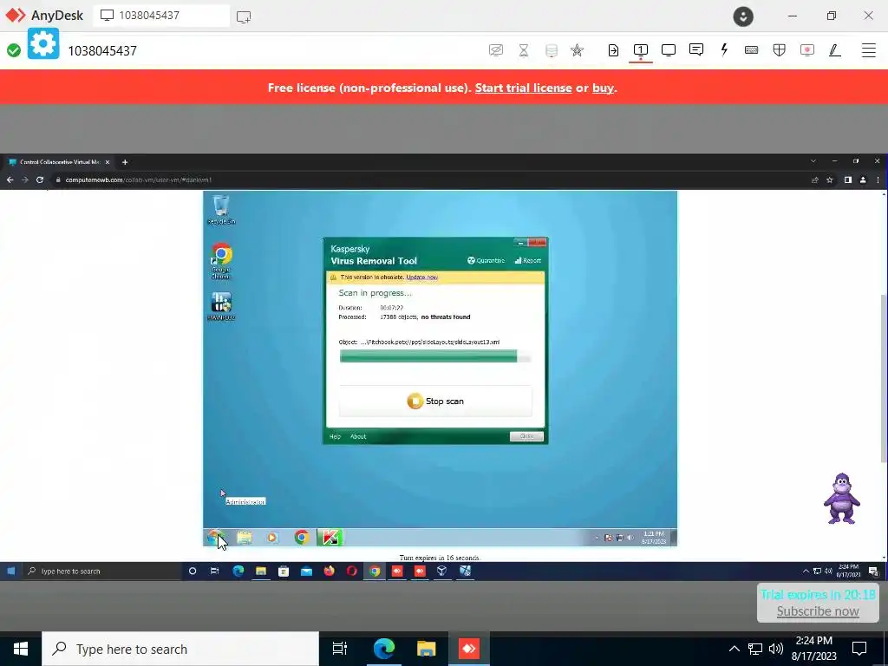Image resolution: width=888 pixels, height=666 pixels.
Task: Toggle the remote Chrome side panel icon
Action: point(848,180)
